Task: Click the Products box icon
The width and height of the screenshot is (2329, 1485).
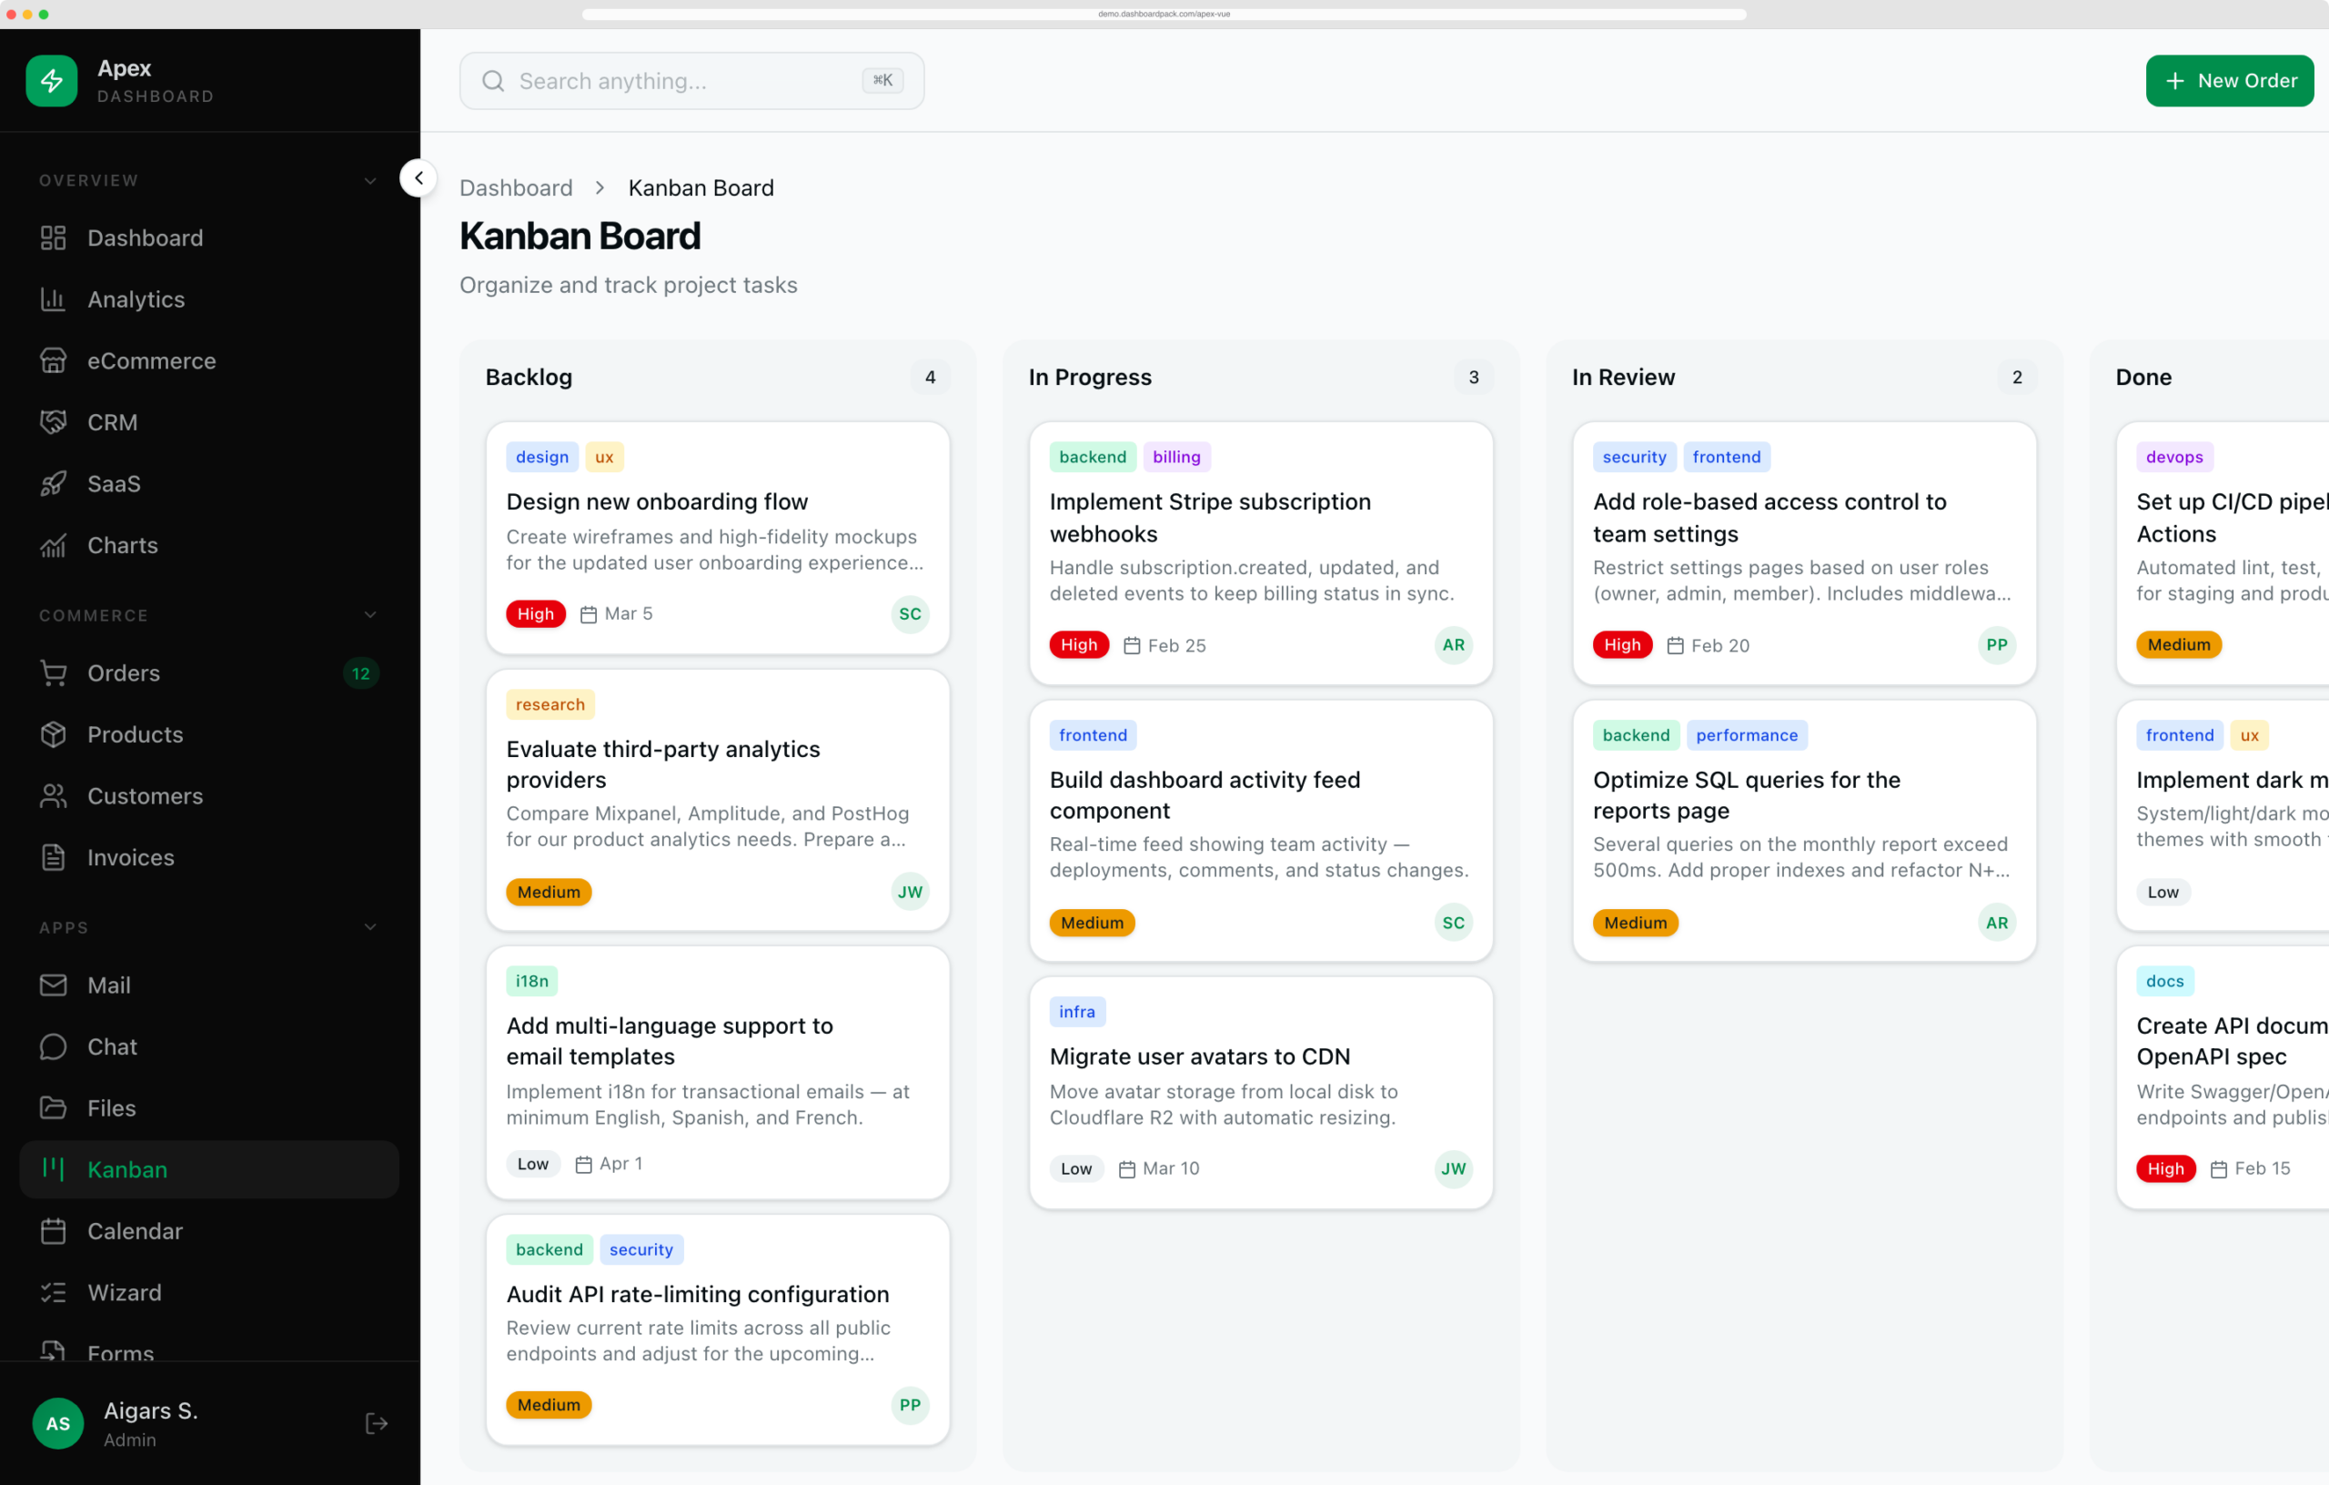Action: [53, 734]
